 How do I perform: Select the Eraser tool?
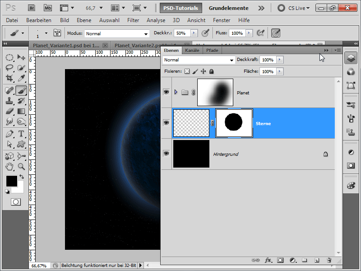point(9,111)
